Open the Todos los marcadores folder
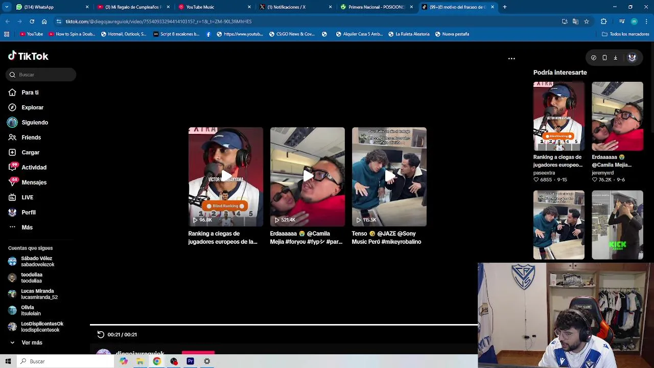The image size is (654, 368). click(625, 34)
